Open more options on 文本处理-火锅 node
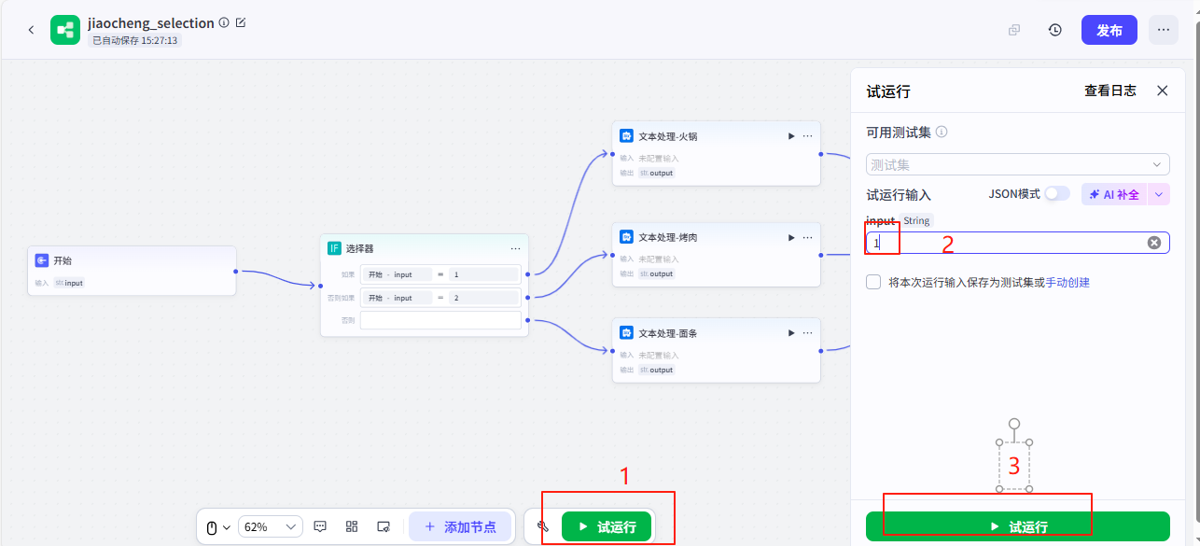This screenshot has height=546, width=1200. [807, 136]
